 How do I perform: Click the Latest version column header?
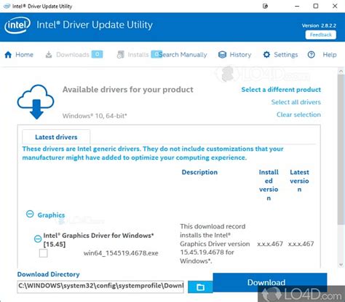click(x=299, y=181)
